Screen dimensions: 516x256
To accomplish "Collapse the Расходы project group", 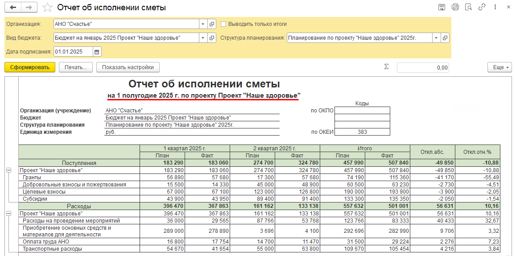I will [x=8, y=214].
